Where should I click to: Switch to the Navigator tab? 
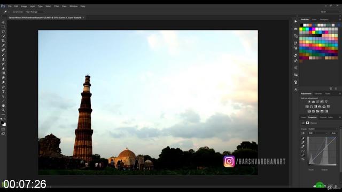(324, 20)
